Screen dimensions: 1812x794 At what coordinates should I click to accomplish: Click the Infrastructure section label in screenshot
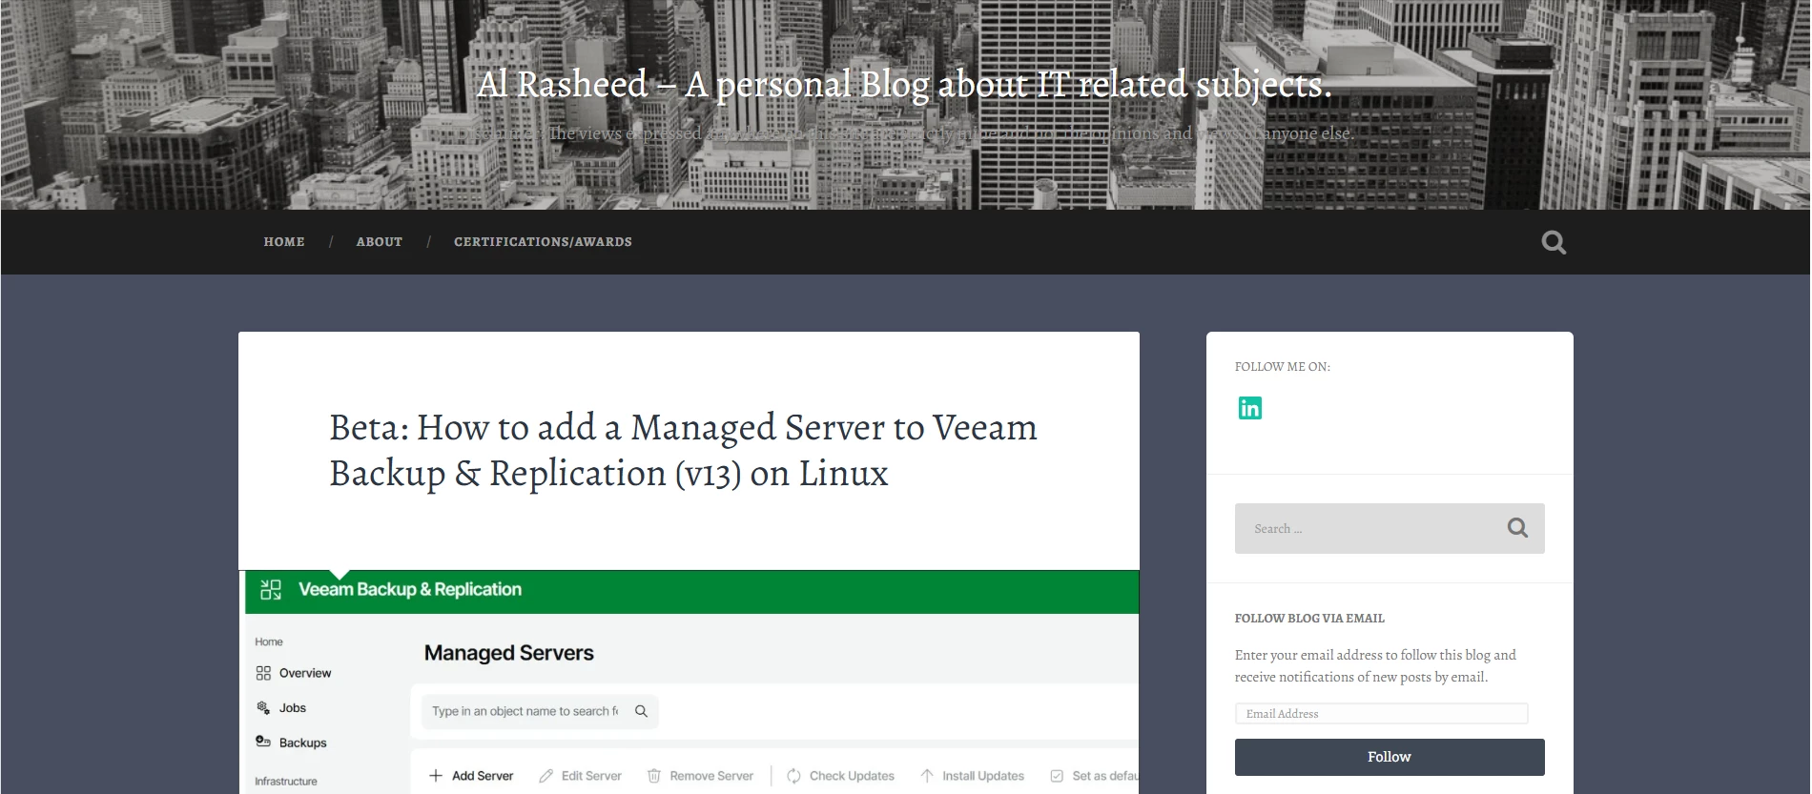tap(286, 781)
